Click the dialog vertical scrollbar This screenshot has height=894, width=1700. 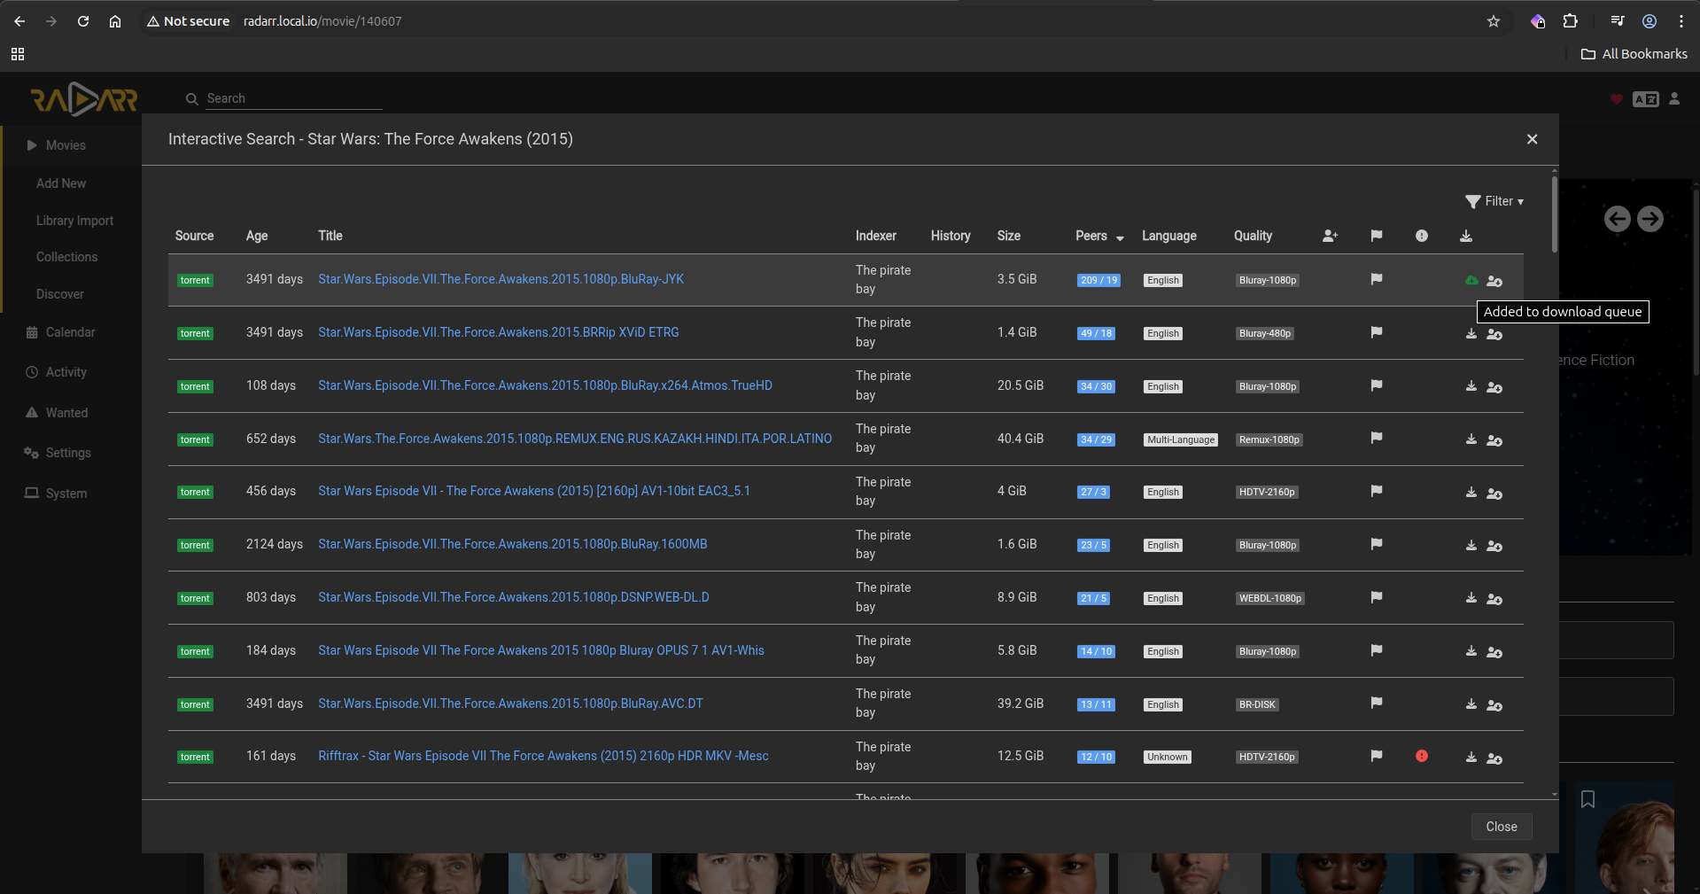pyautogui.click(x=1555, y=213)
